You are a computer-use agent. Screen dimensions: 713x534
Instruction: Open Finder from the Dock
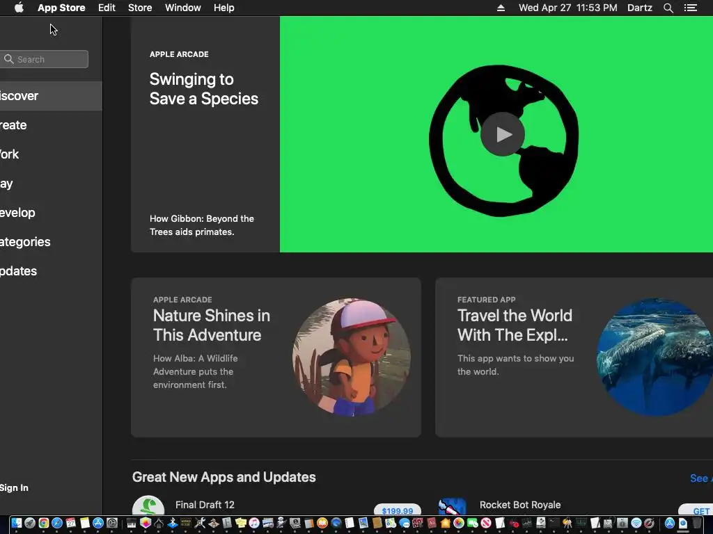pos(17,523)
